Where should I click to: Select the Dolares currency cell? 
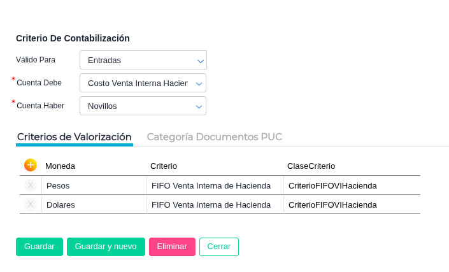point(94,204)
